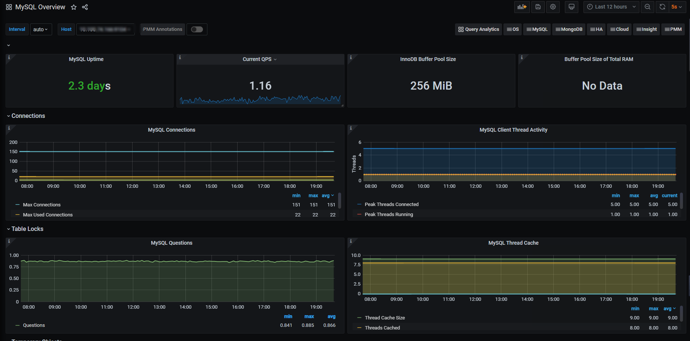Click the Host variable value field
Viewport: 690px width, 341px height.
click(105, 29)
